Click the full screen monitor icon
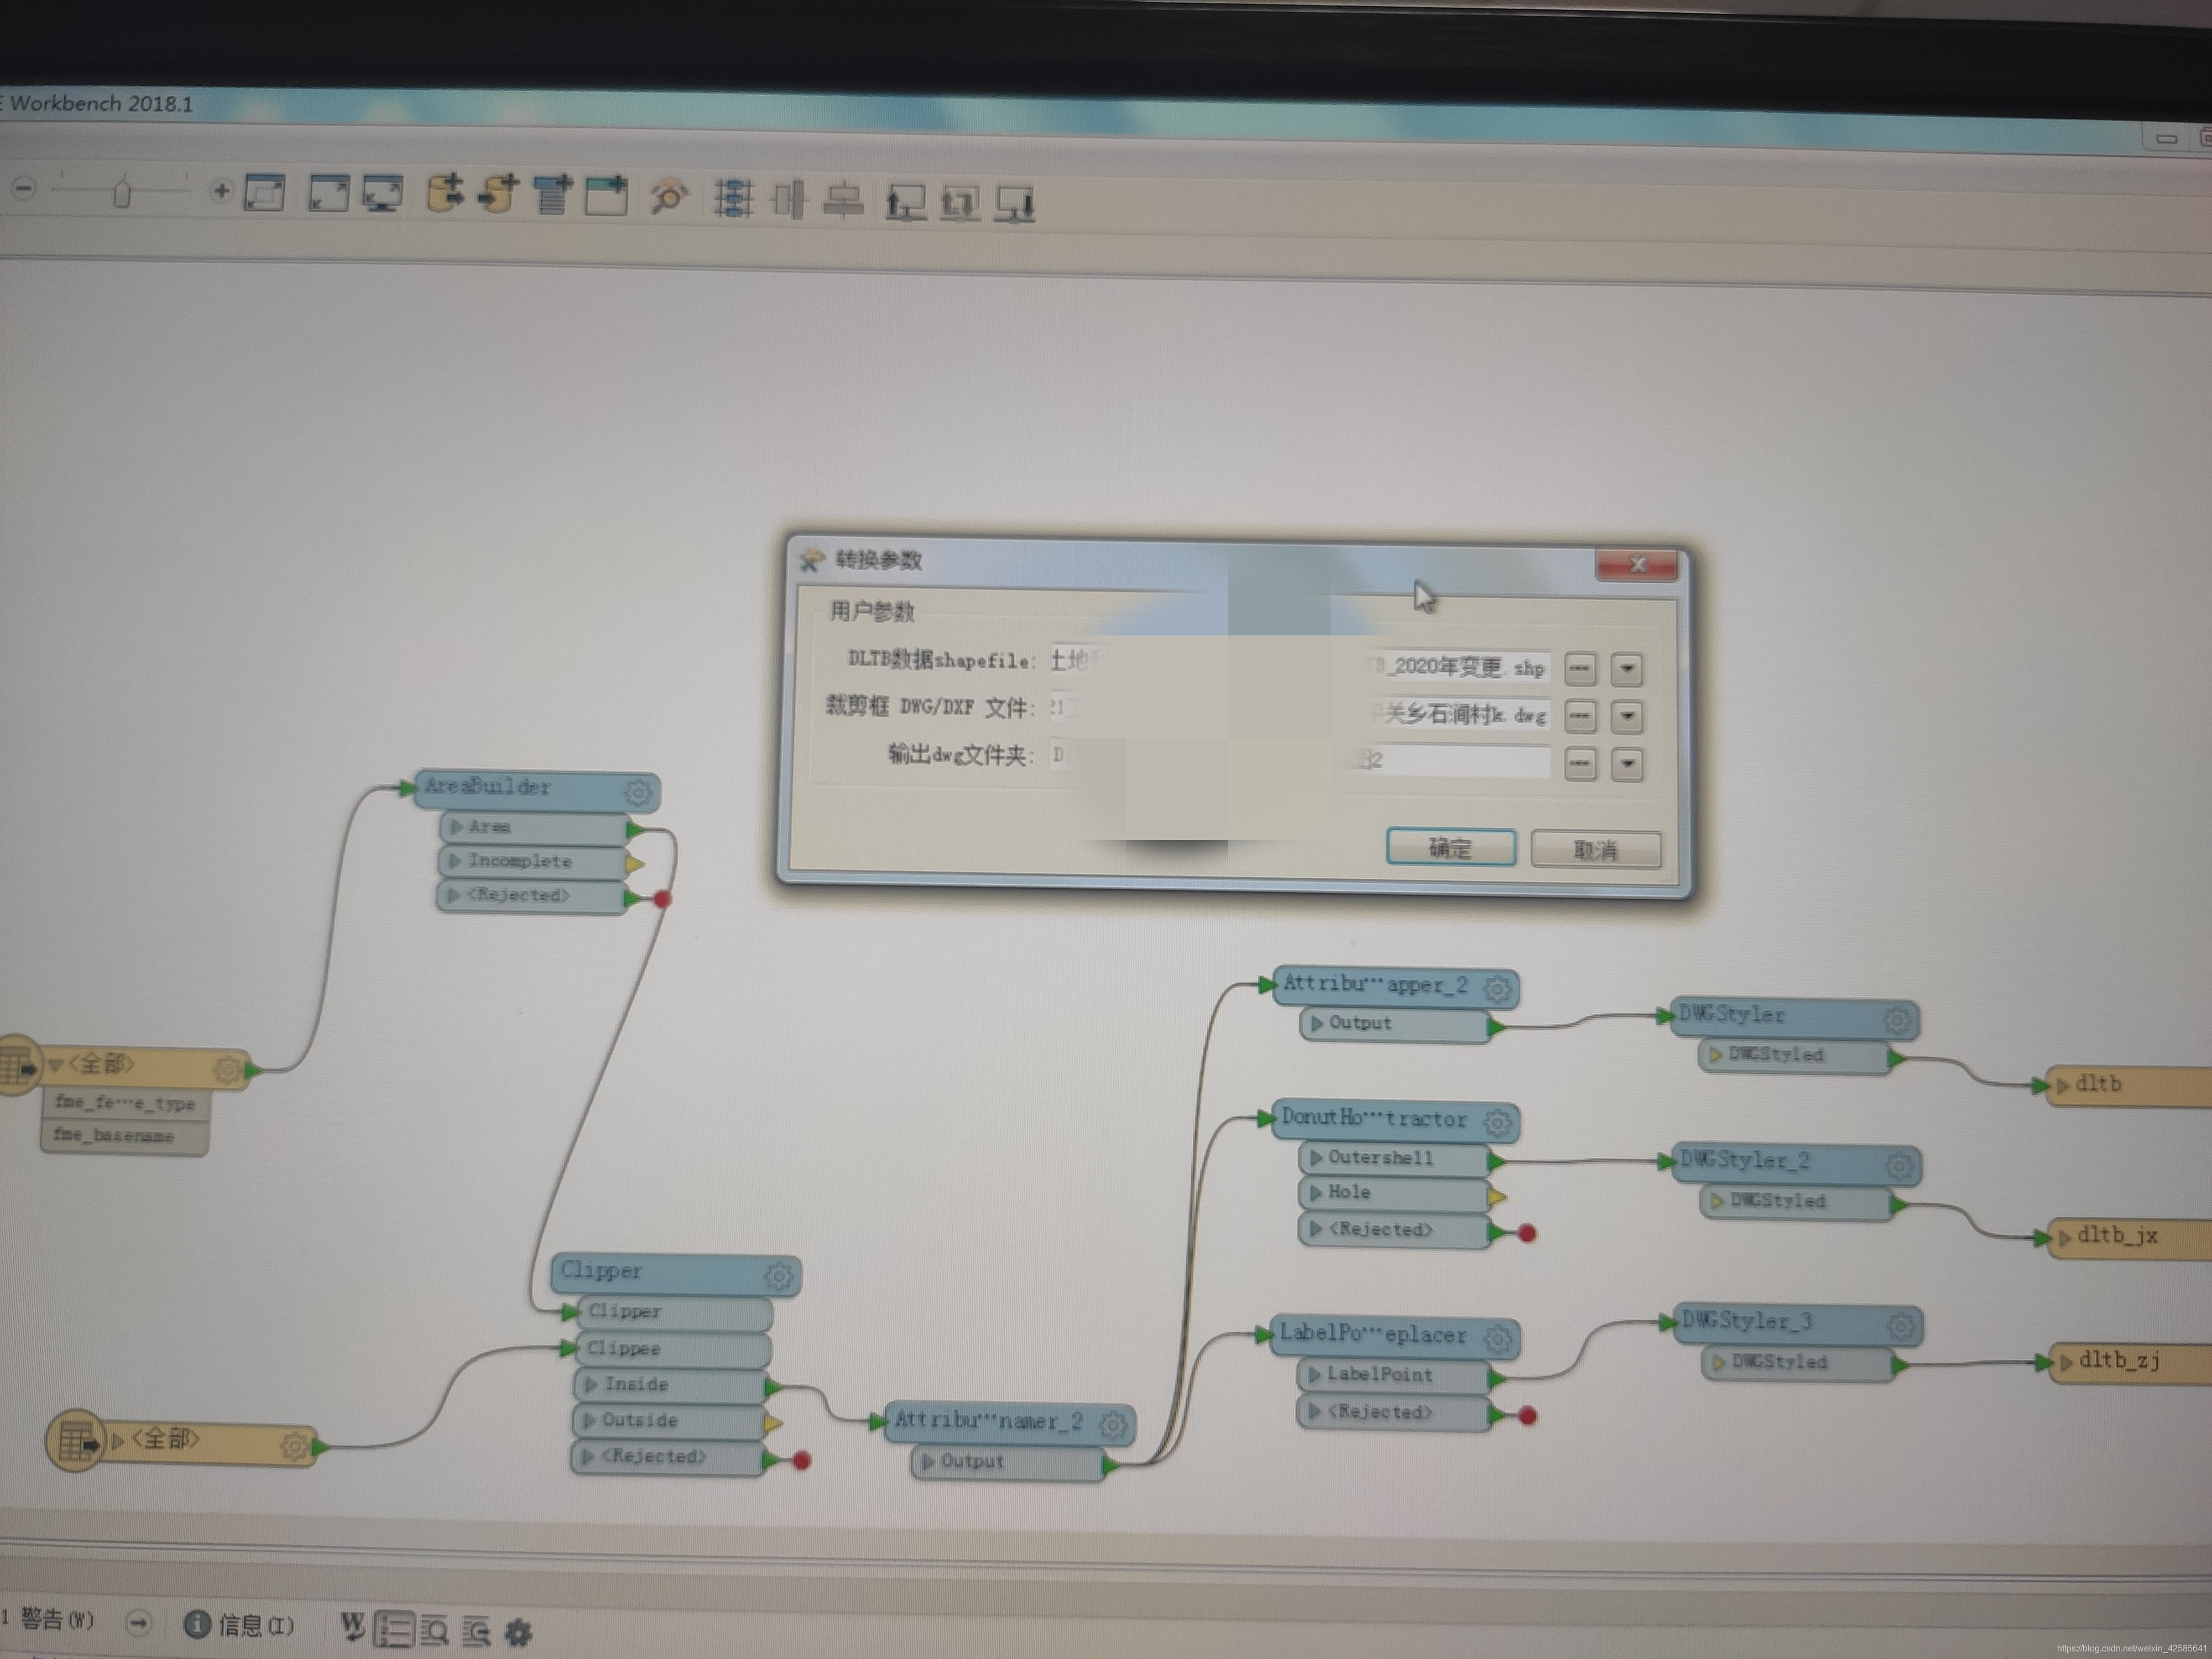The width and height of the screenshot is (2212, 1659). [x=383, y=193]
